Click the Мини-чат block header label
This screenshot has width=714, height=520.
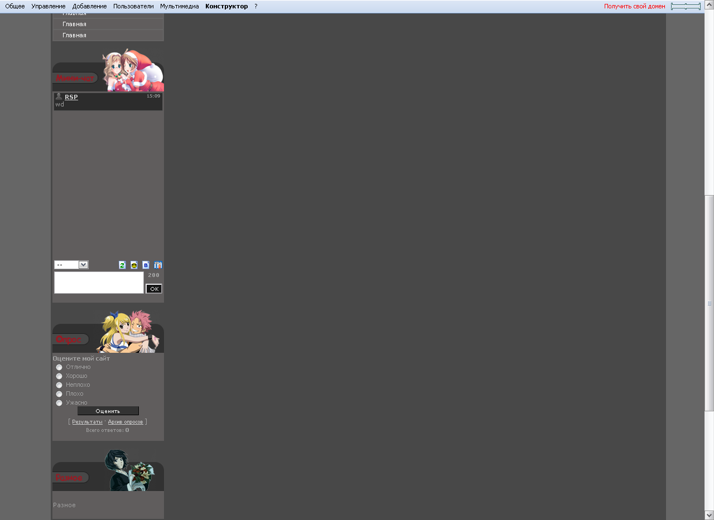(75, 79)
